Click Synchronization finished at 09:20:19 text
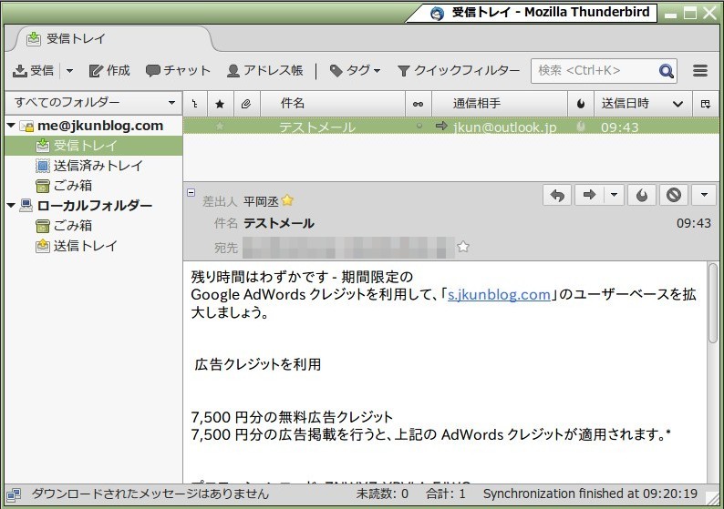The image size is (724, 509). pyautogui.click(x=590, y=494)
